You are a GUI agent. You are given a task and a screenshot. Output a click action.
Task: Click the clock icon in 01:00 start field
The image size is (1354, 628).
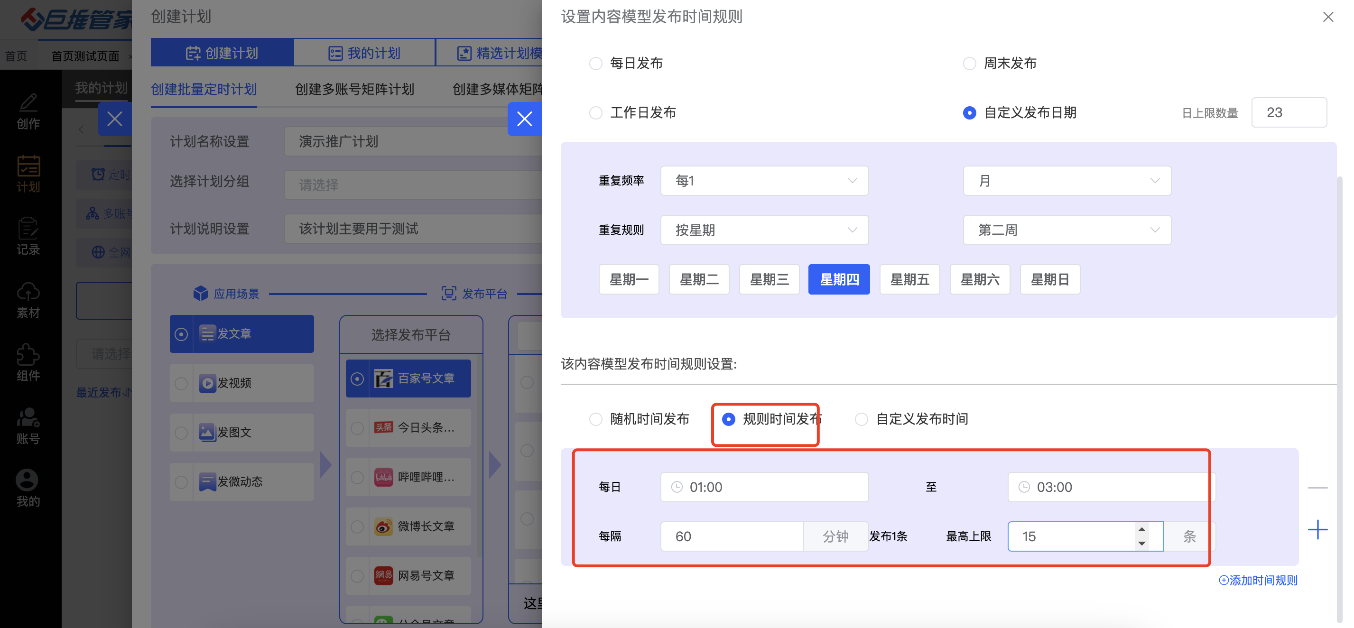coord(677,487)
